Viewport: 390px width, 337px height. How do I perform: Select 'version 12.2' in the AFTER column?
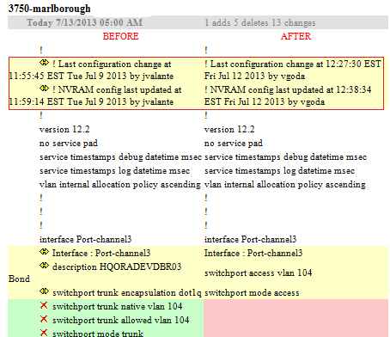pos(229,130)
